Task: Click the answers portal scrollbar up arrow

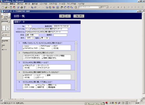Action: click(76, 42)
